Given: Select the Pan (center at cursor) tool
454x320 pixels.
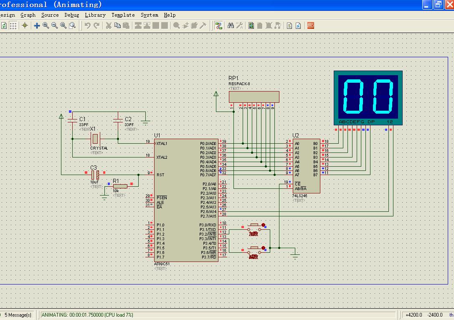Looking at the screenshot, I should (x=37, y=25).
